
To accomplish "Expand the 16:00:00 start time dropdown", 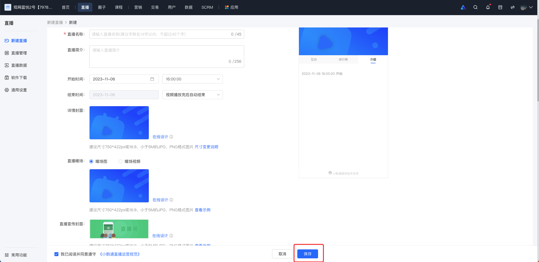I will click(x=193, y=79).
